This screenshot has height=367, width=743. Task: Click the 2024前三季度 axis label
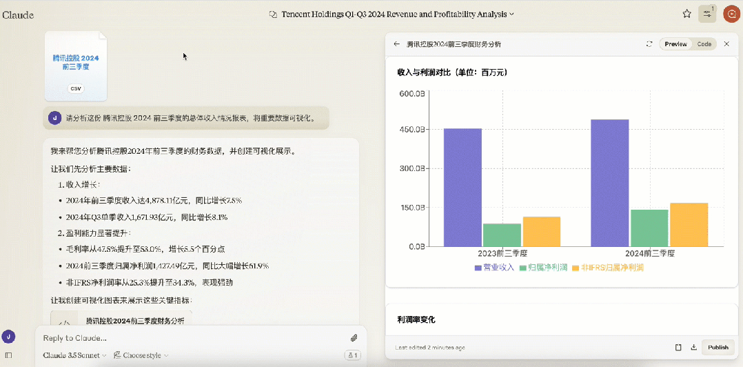tap(650, 254)
